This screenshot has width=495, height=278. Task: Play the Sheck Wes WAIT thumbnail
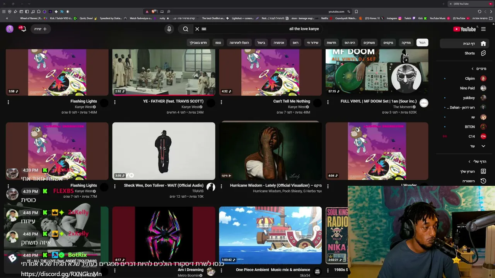164,151
